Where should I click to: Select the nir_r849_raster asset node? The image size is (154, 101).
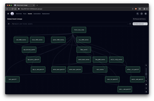84,40
